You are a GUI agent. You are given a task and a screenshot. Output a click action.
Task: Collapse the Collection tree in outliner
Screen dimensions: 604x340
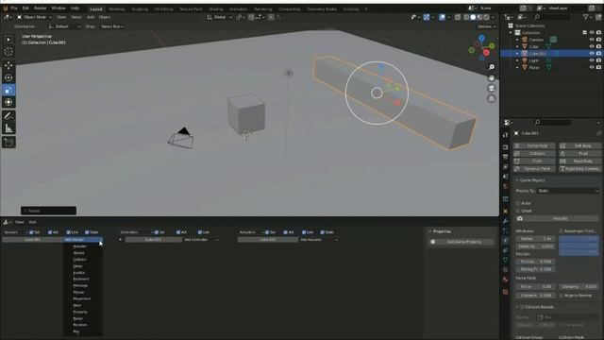pyautogui.click(x=512, y=33)
